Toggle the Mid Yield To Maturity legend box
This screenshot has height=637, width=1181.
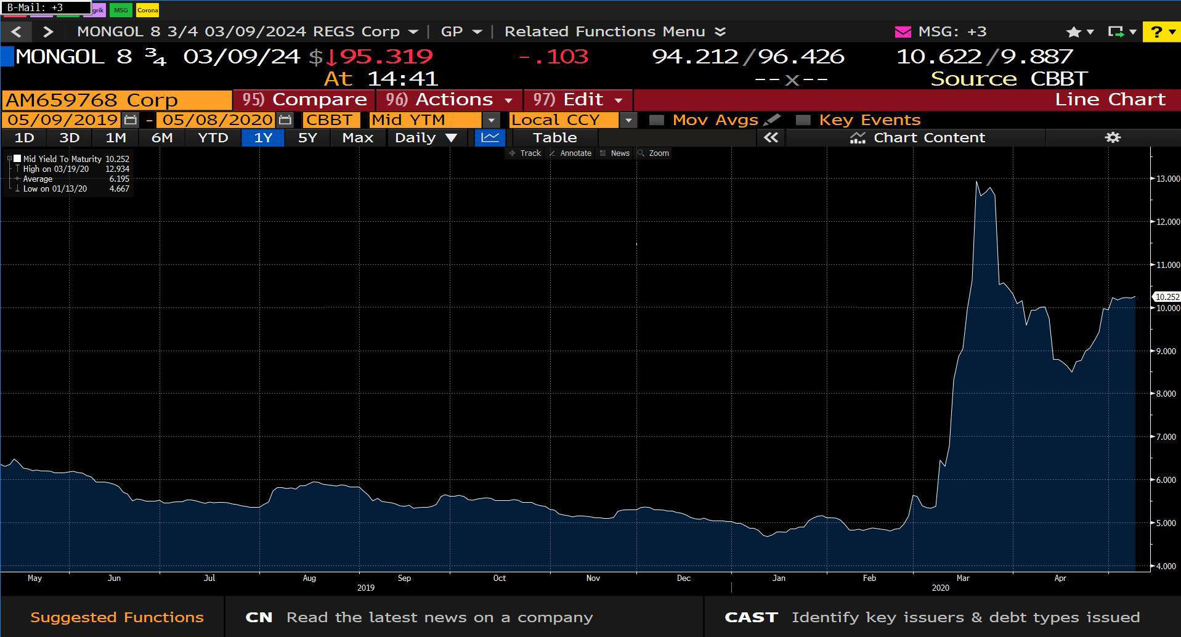pyautogui.click(x=17, y=159)
